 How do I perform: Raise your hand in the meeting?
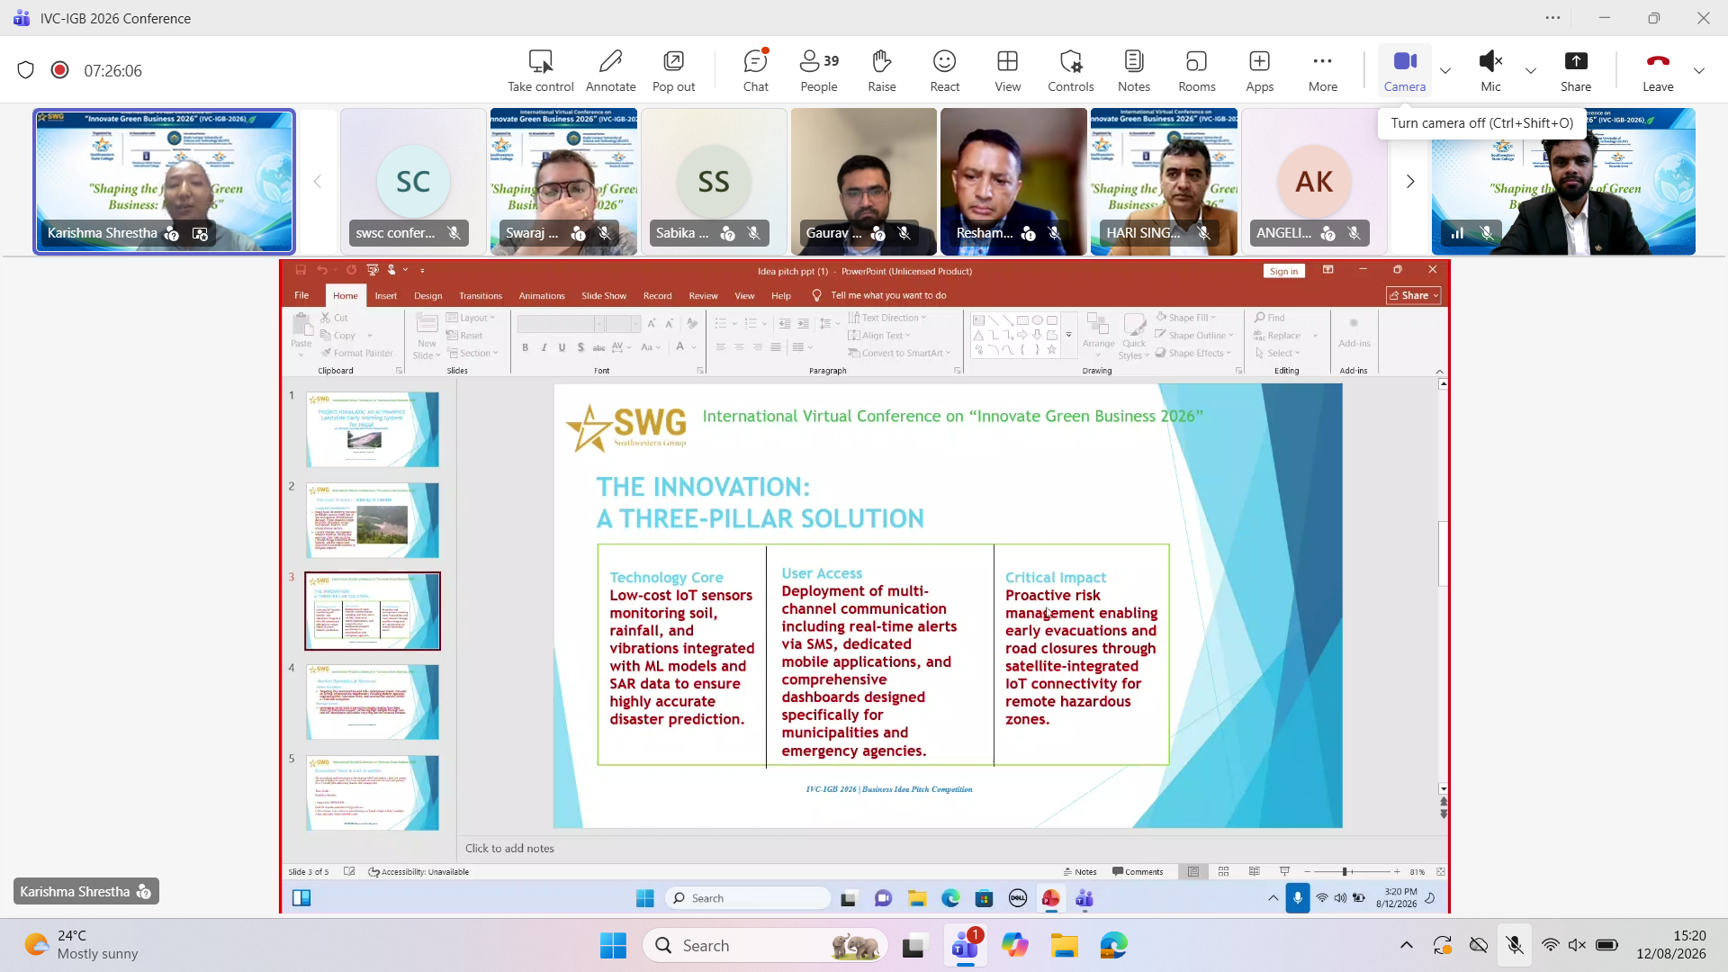coord(881,71)
